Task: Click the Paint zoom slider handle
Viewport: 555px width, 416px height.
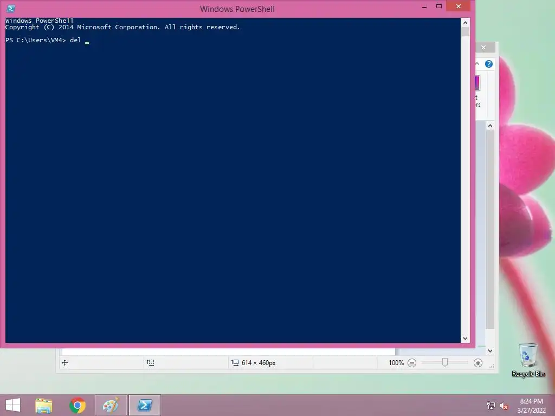Action: point(445,362)
